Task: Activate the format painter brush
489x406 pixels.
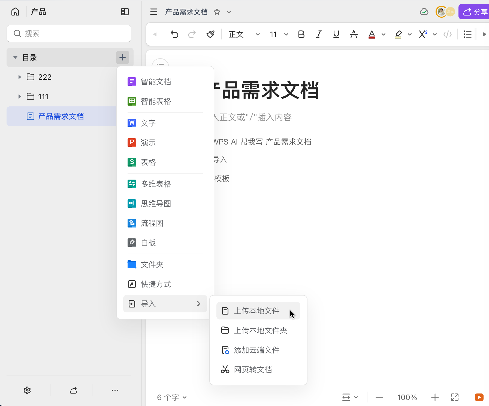Action: pos(210,34)
